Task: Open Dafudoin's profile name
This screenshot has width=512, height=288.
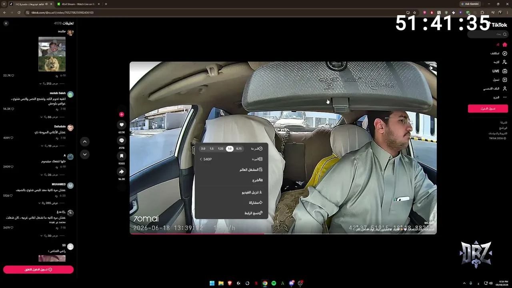Action: point(60,126)
